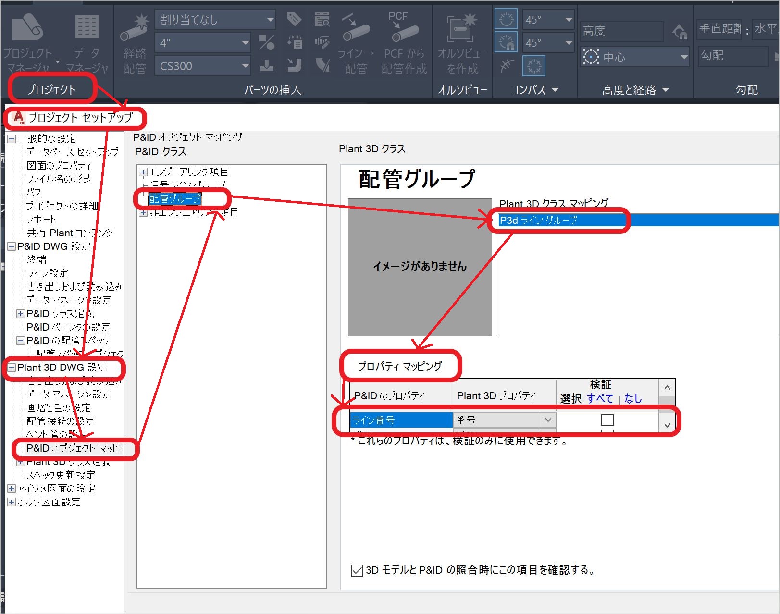Toggle the dashed-circle compass icon
Viewport: 780px width, 614px height.
533,65
